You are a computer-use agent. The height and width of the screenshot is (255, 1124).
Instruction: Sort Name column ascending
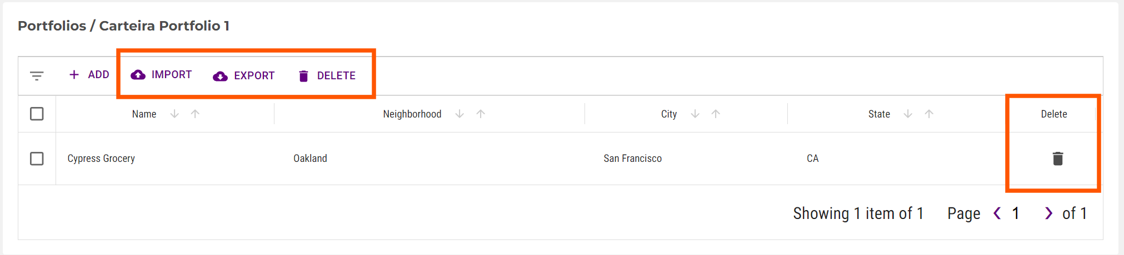tap(195, 114)
